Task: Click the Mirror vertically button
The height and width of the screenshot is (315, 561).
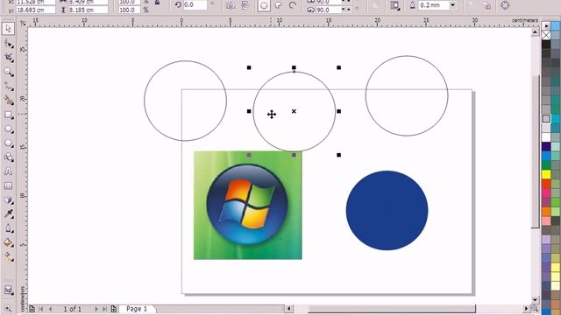Action: pyautogui.click(x=245, y=5)
